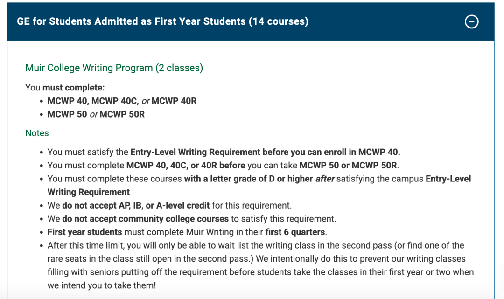Click the wrapped "Writing Requirement" line
Screen dimensions: 504x299
pos(89,192)
